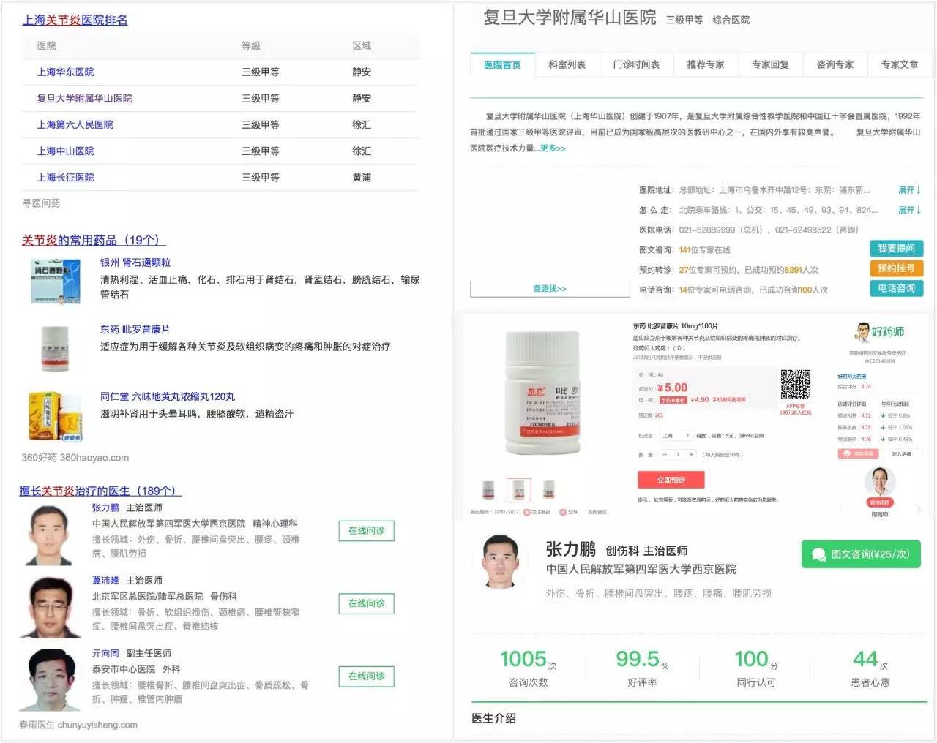This screenshot has width=937, height=743.
Task: Click 在线问诊 for doctor 冀沛峰
Action: click(x=366, y=603)
